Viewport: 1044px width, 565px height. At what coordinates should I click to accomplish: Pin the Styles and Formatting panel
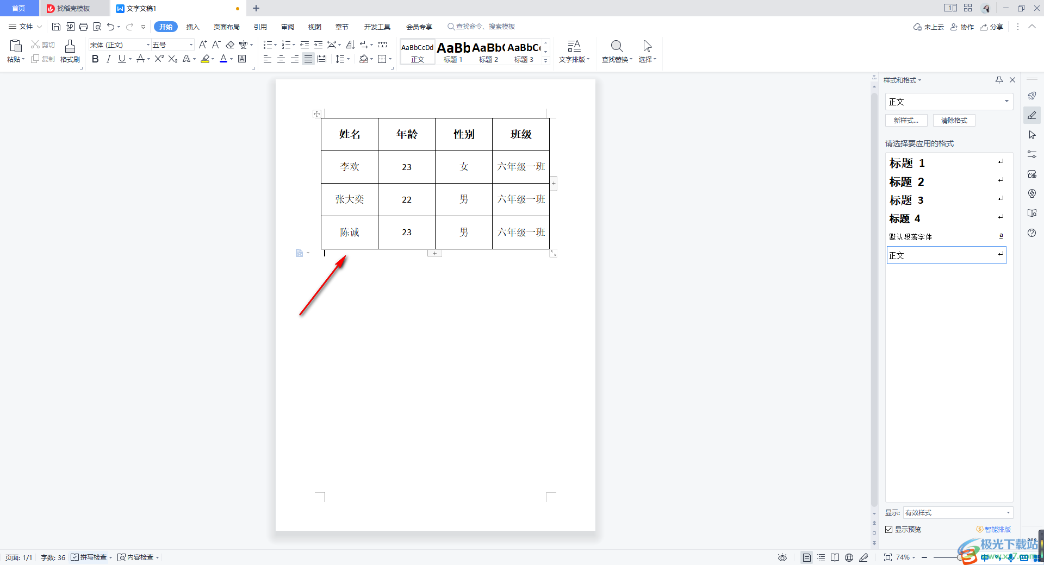point(999,80)
